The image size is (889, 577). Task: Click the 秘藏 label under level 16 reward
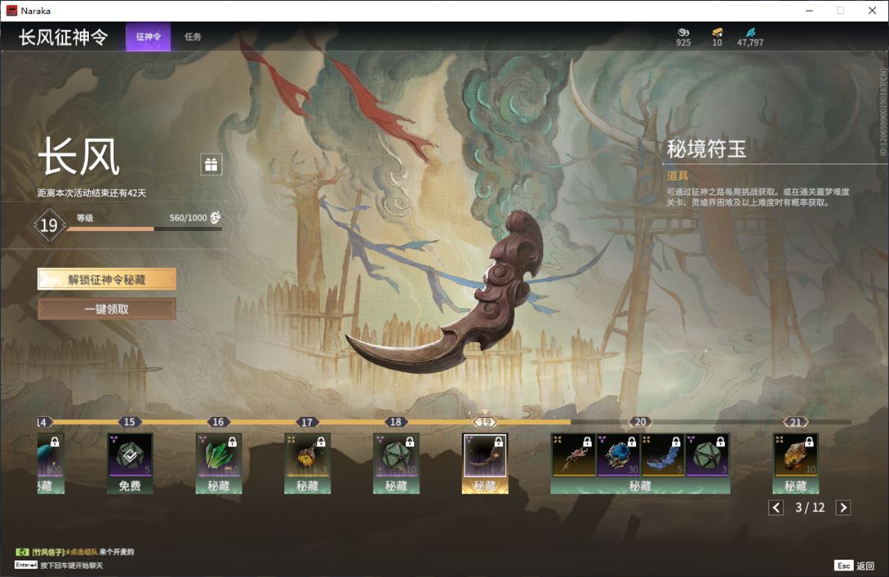click(x=219, y=486)
